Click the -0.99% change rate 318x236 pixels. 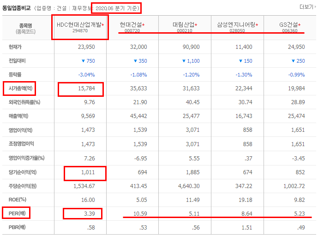pyautogui.click(x=296, y=75)
